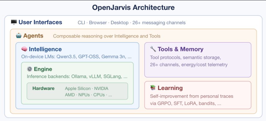Click '26+ channels, energy/cost telemetry' text
266x121 pixels.
click(x=189, y=65)
